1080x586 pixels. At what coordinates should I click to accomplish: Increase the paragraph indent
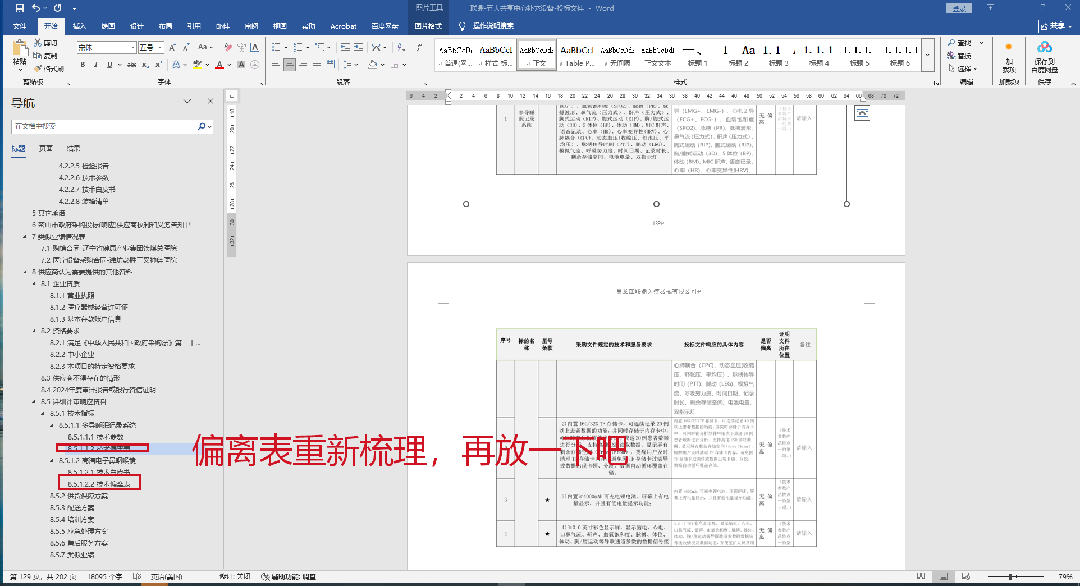(358, 48)
